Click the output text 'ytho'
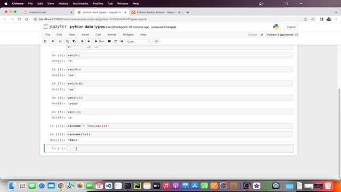The width and height of the screenshot is (341, 192). pyautogui.click(x=73, y=103)
